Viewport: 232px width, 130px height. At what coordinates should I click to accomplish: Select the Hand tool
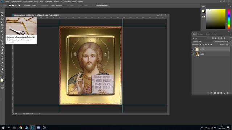pos(3,69)
